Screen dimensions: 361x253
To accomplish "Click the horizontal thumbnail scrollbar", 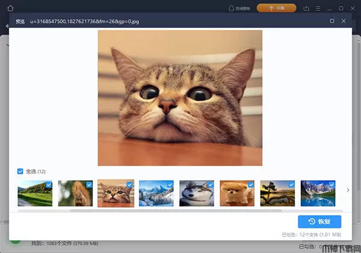I will click(176, 211).
